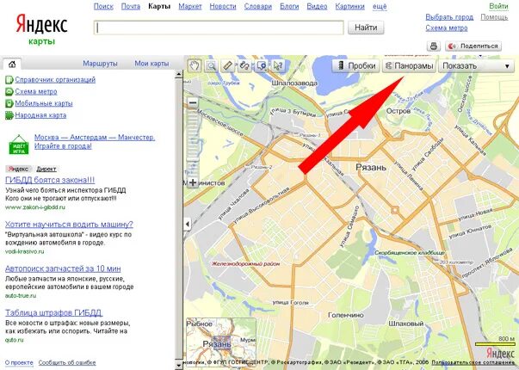Click the map zoom-out minus button
The image size is (519, 370).
click(x=193, y=103)
